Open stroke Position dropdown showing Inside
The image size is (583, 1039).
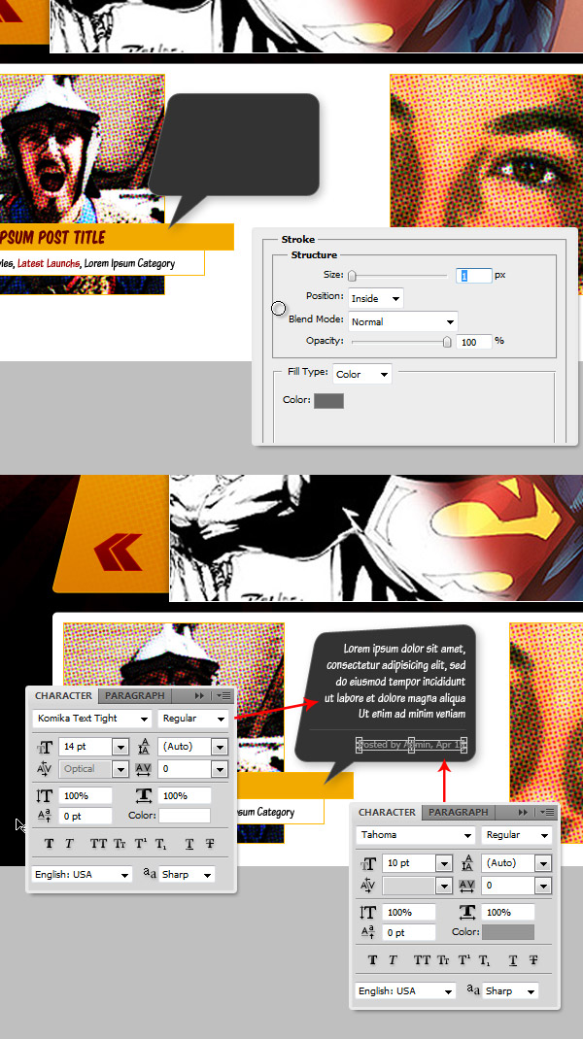(375, 299)
